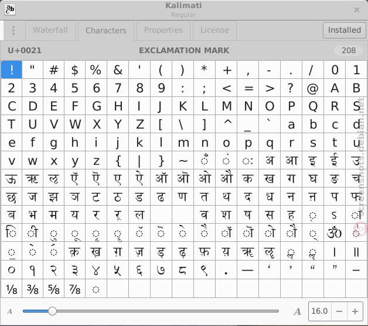The height and width of the screenshot is (326, 368).
Task: Click the U+0021 code point label
Action: coord(25,50)
